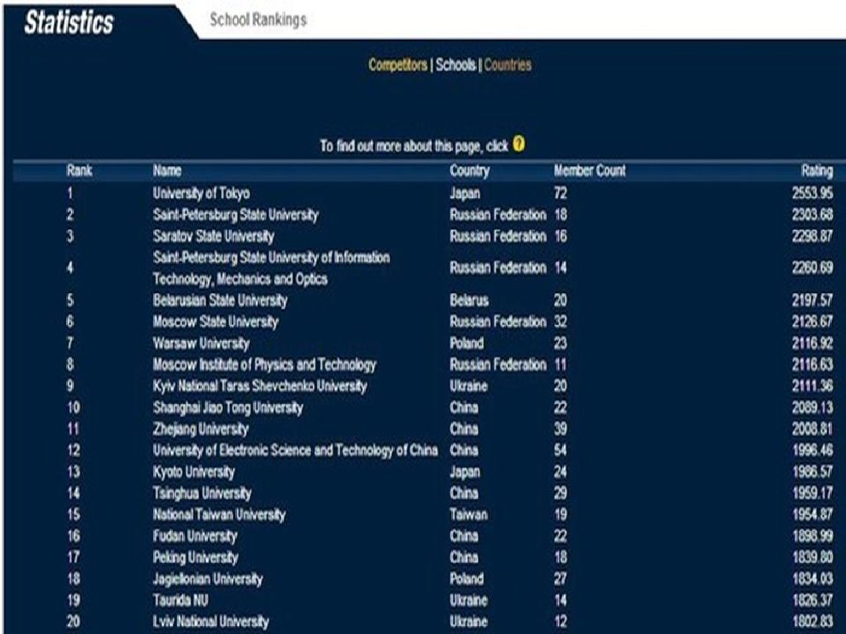Click rank number 15
Viewport: 846px width, 634px height.
coord(73,515)
